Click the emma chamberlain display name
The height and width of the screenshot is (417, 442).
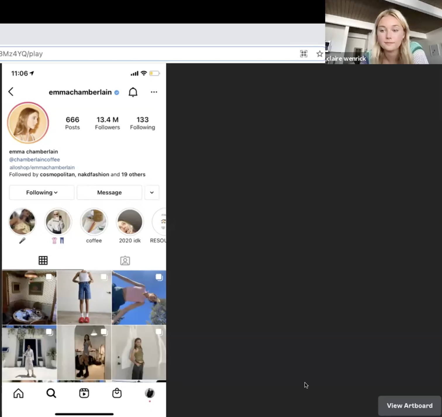34,151
